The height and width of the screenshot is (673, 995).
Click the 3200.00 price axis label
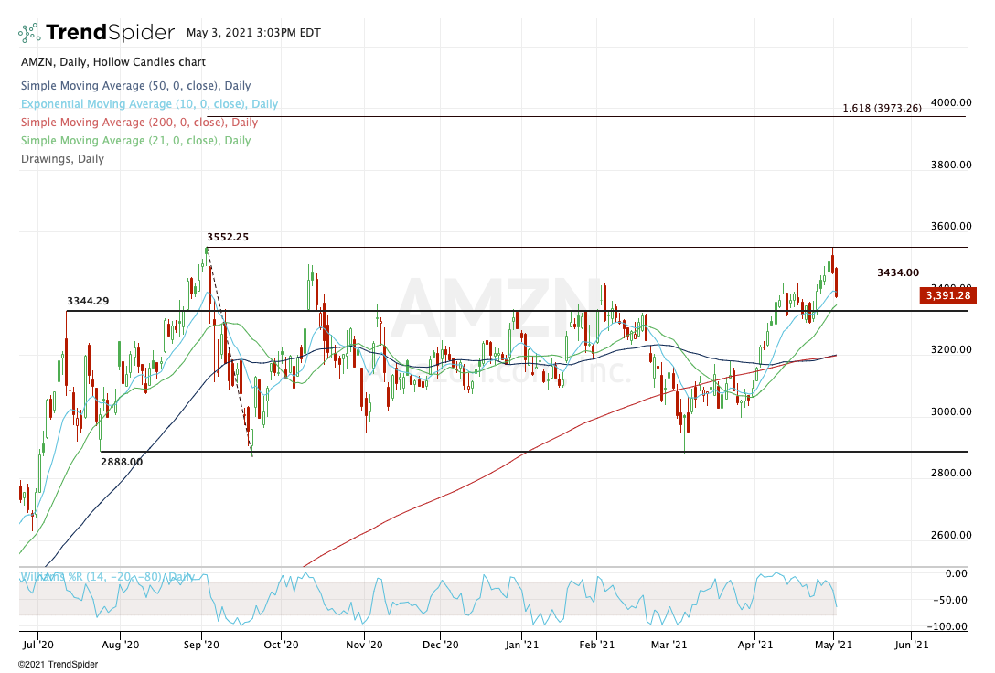[950, 349]
